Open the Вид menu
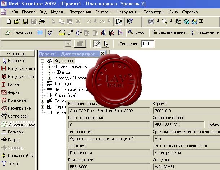Viewport: 220px width, 170px height. click(43, 12)
